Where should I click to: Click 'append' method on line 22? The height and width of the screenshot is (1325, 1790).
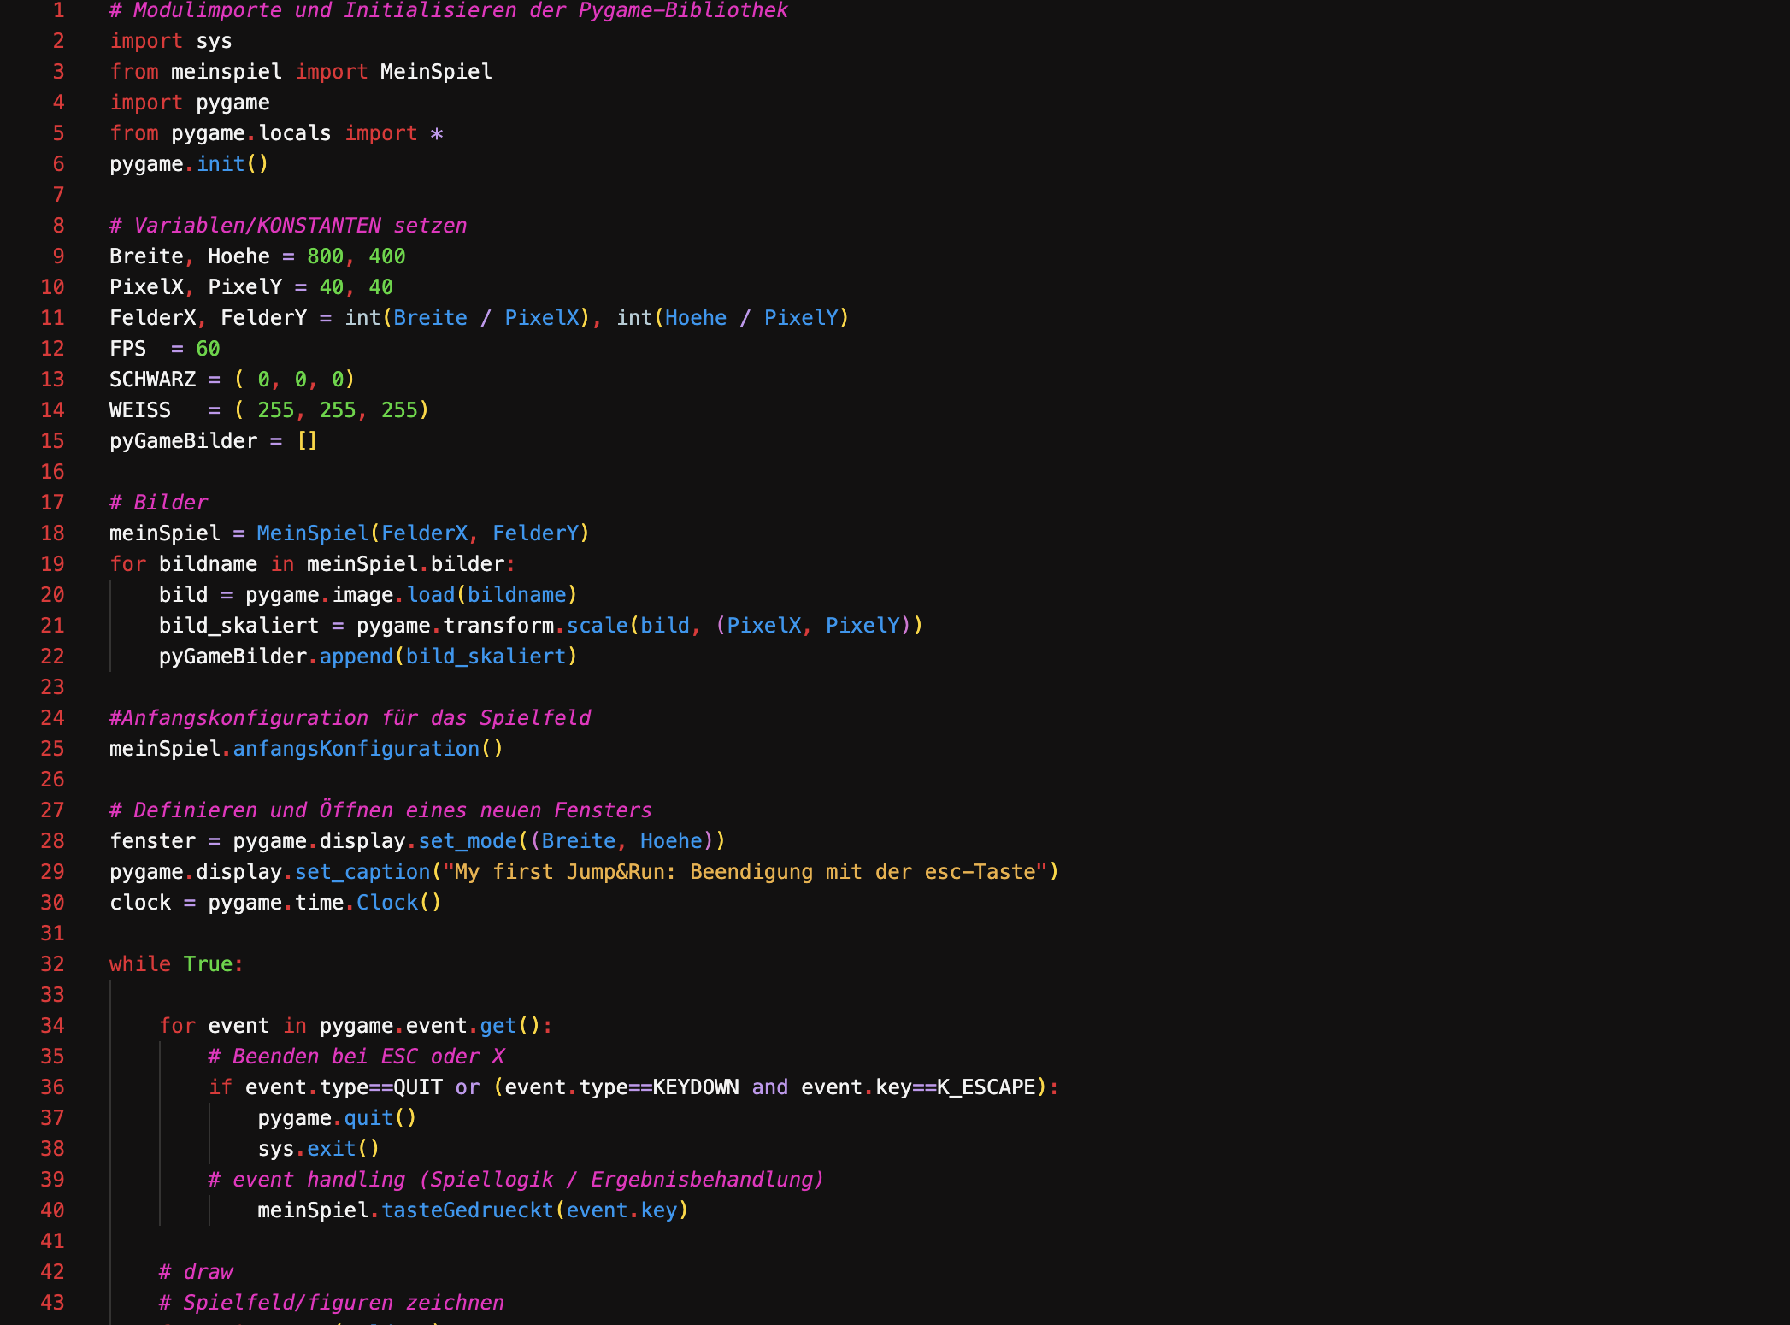pyautogui.click(x=356, y=657)
